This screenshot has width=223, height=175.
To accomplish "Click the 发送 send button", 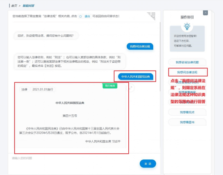I will pyautogui.click(x=148, y=164).
